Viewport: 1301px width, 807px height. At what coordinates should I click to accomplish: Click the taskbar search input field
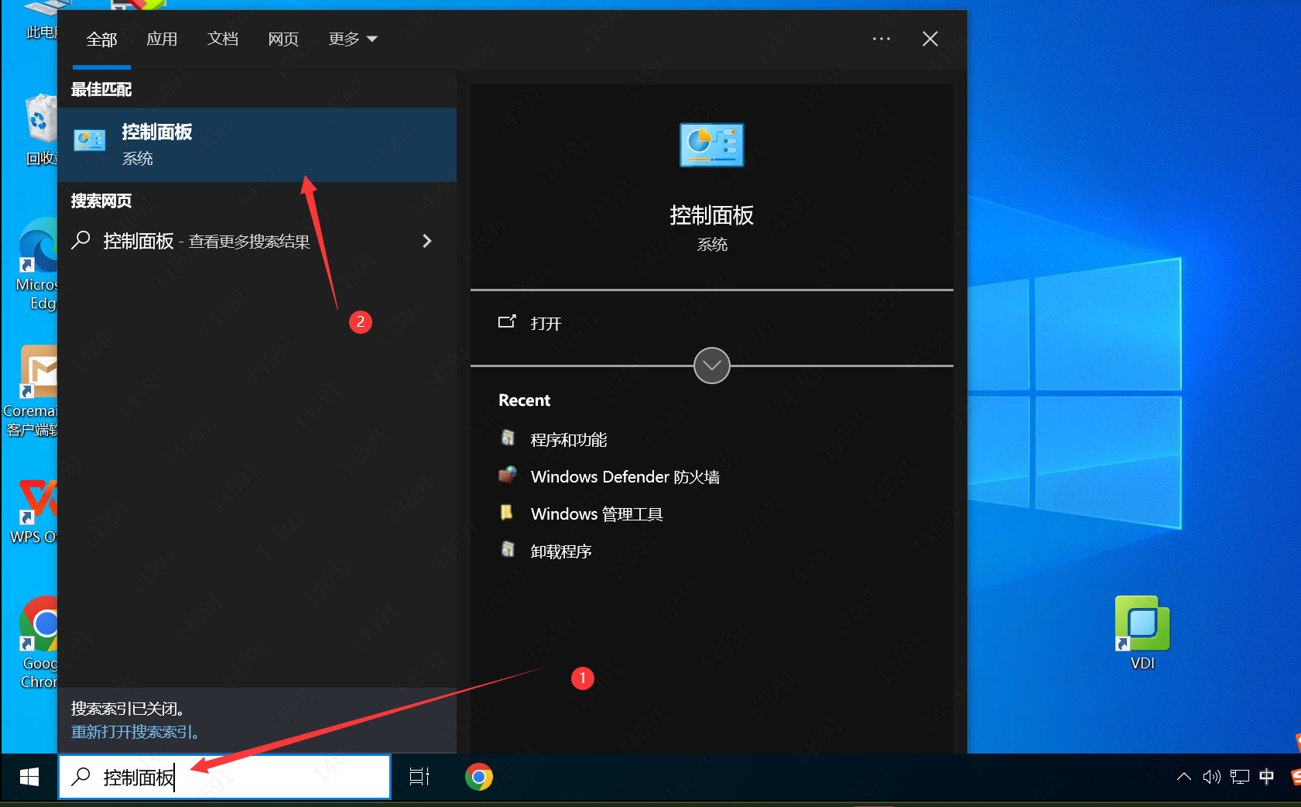(x=232, y=777)
